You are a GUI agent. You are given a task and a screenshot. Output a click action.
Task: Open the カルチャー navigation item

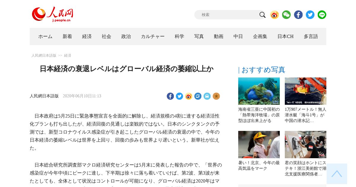point(153,37)
